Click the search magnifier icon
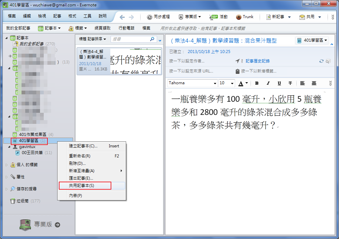 point(152,39)
